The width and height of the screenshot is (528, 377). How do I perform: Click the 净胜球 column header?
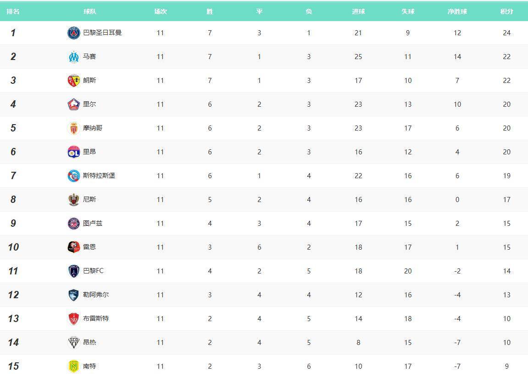[x=457, y=11]
